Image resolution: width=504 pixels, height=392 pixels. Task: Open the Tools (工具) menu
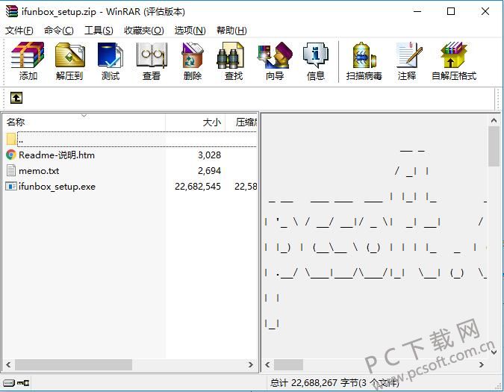(99, 31)
